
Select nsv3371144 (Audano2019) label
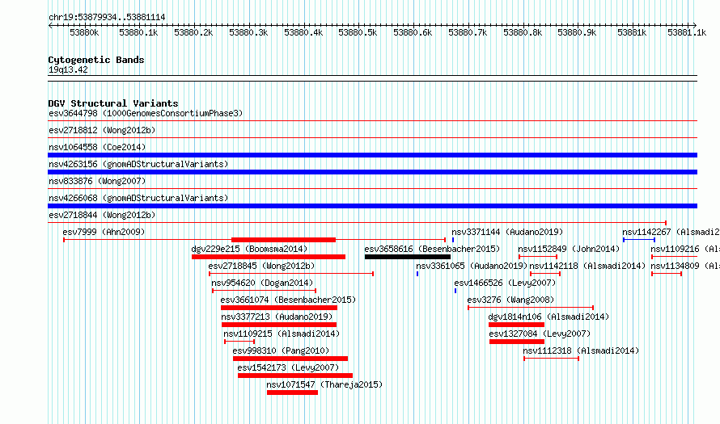point(507,232)
